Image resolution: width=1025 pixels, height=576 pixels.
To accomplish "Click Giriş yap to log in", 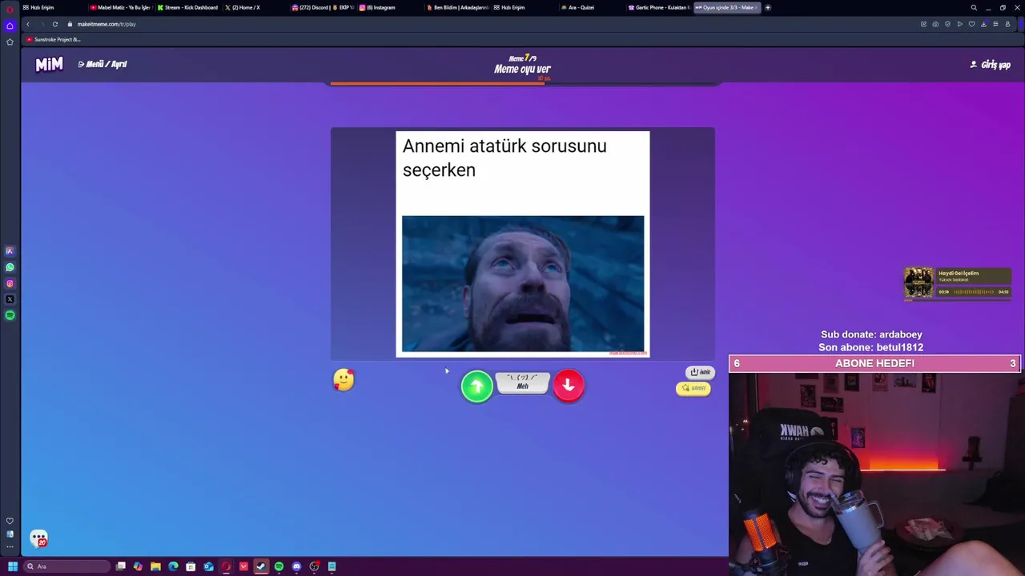I will [991, 65].
